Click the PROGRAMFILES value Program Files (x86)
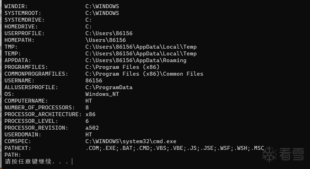This screenshot has height=169, width=310. tap(122, 67)
